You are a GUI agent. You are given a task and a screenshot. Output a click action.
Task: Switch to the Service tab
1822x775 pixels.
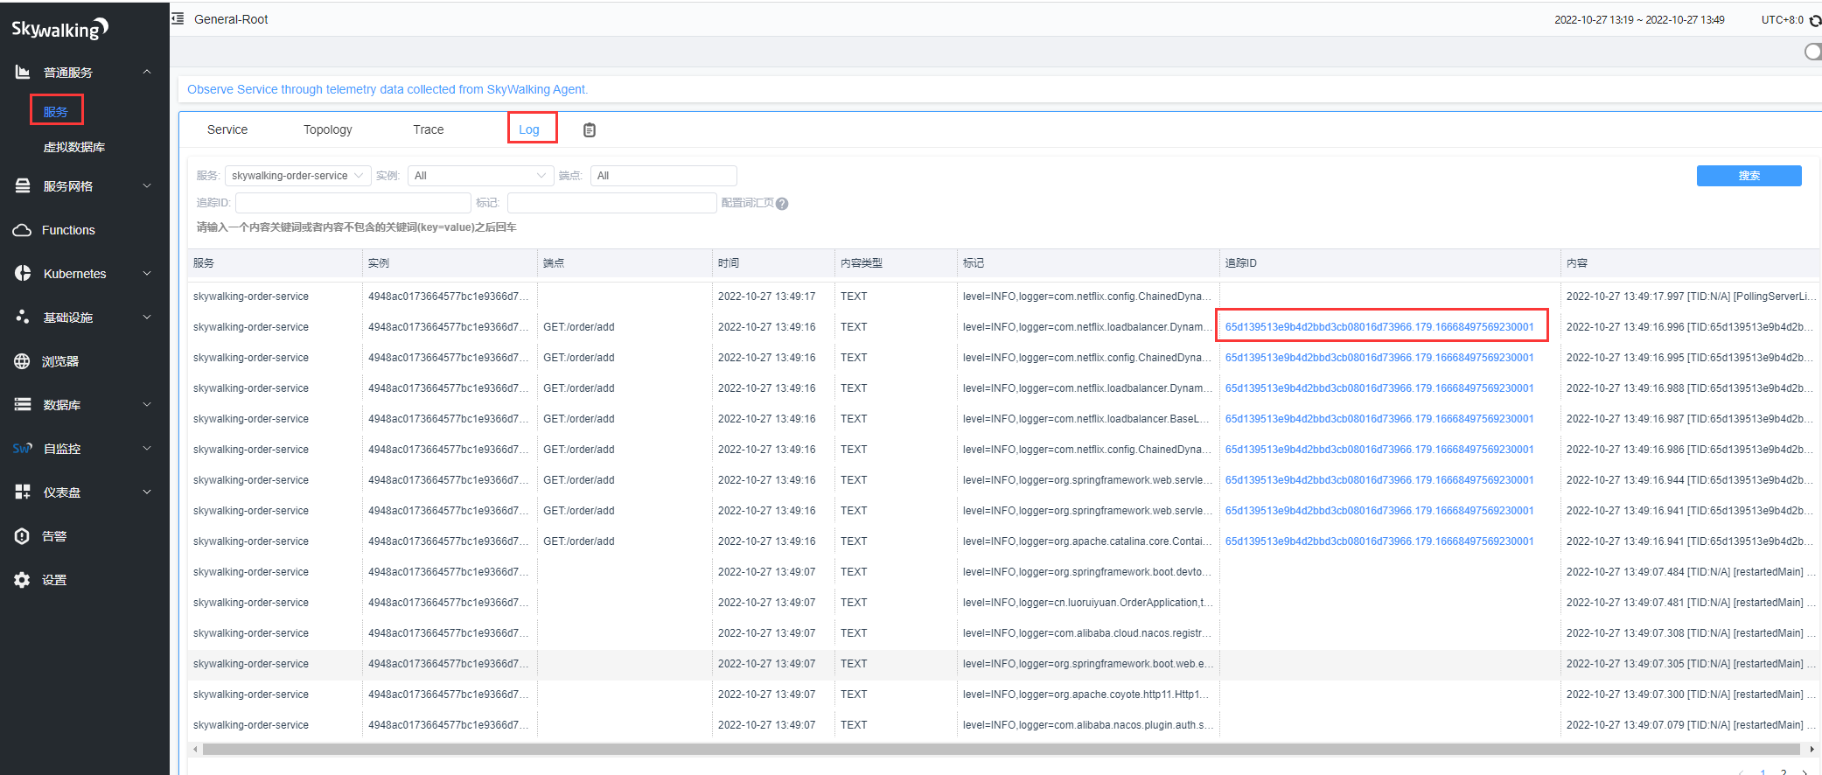pos(227,129)
